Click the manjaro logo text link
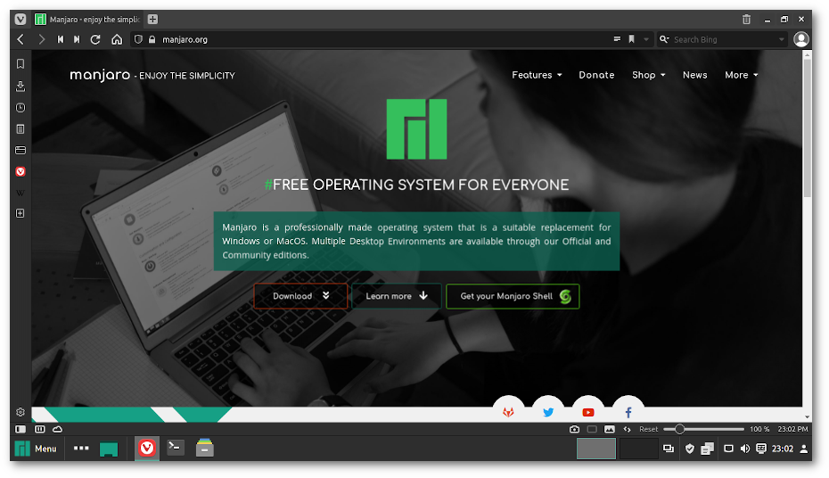 tap(100, 75)
